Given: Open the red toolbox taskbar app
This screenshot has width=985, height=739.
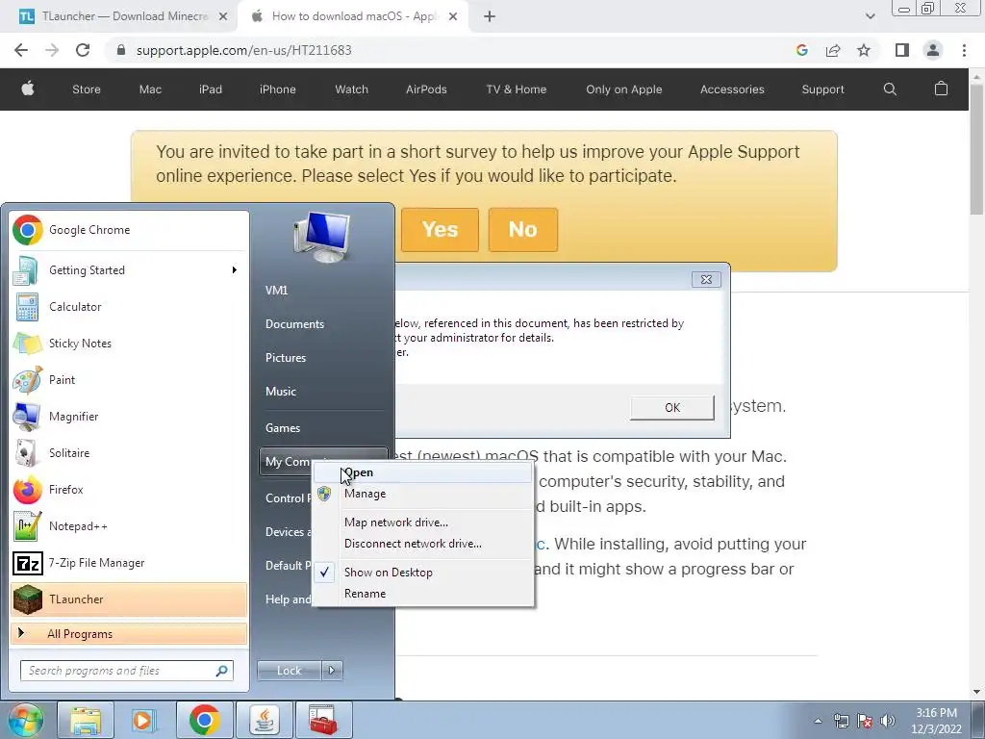Looking at the screenshot, I should 323,720.
